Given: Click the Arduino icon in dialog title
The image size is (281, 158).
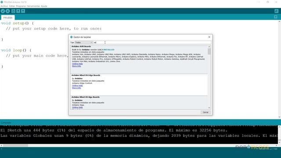Looking at the screenshot, I should 71,37.
